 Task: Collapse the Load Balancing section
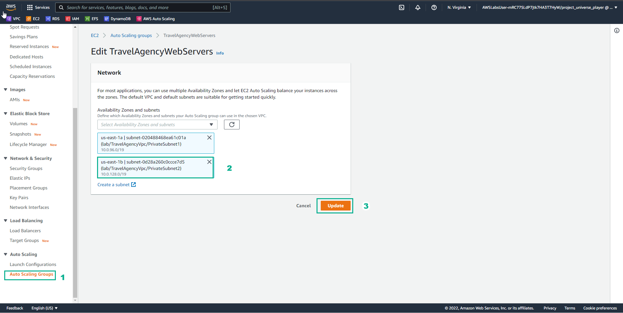point(6,221)
